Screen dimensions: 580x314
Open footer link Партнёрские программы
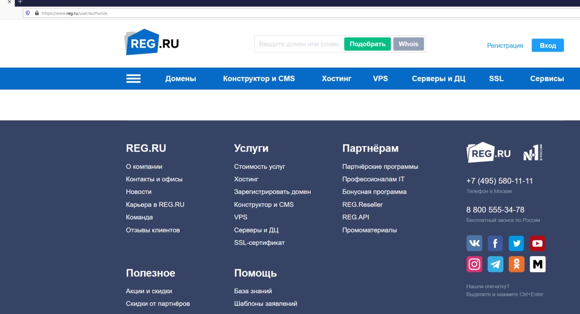(380, 167)
